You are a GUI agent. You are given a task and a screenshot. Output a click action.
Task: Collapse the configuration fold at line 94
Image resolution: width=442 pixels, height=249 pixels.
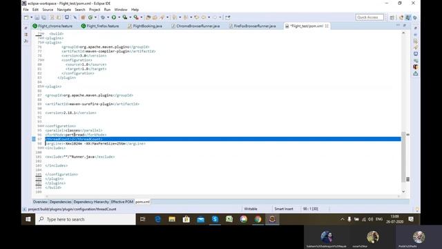(x=43, y=126)
